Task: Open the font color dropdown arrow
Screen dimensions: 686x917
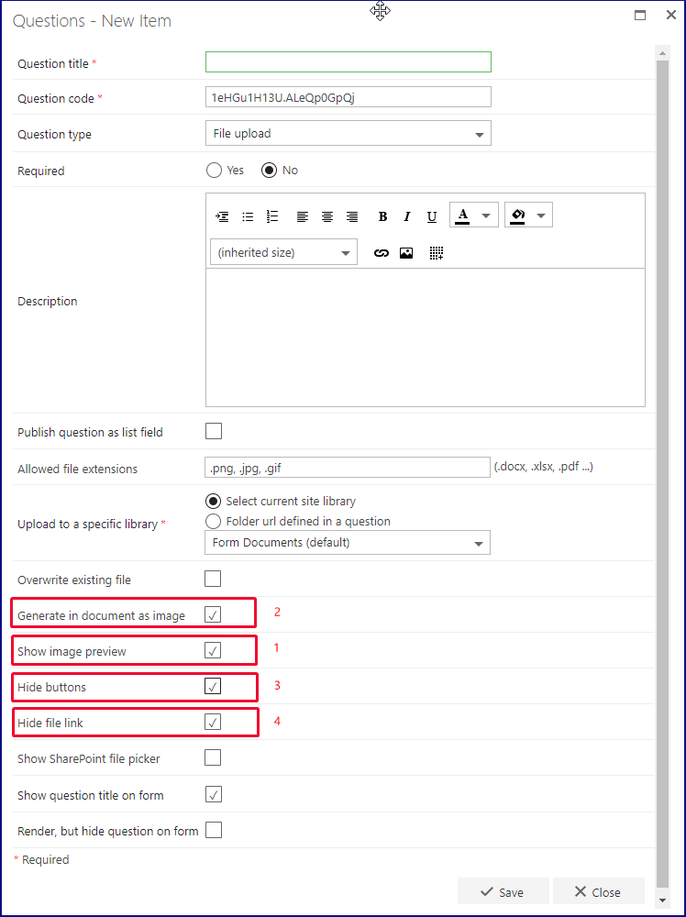Action: click(x=486, y=215)
